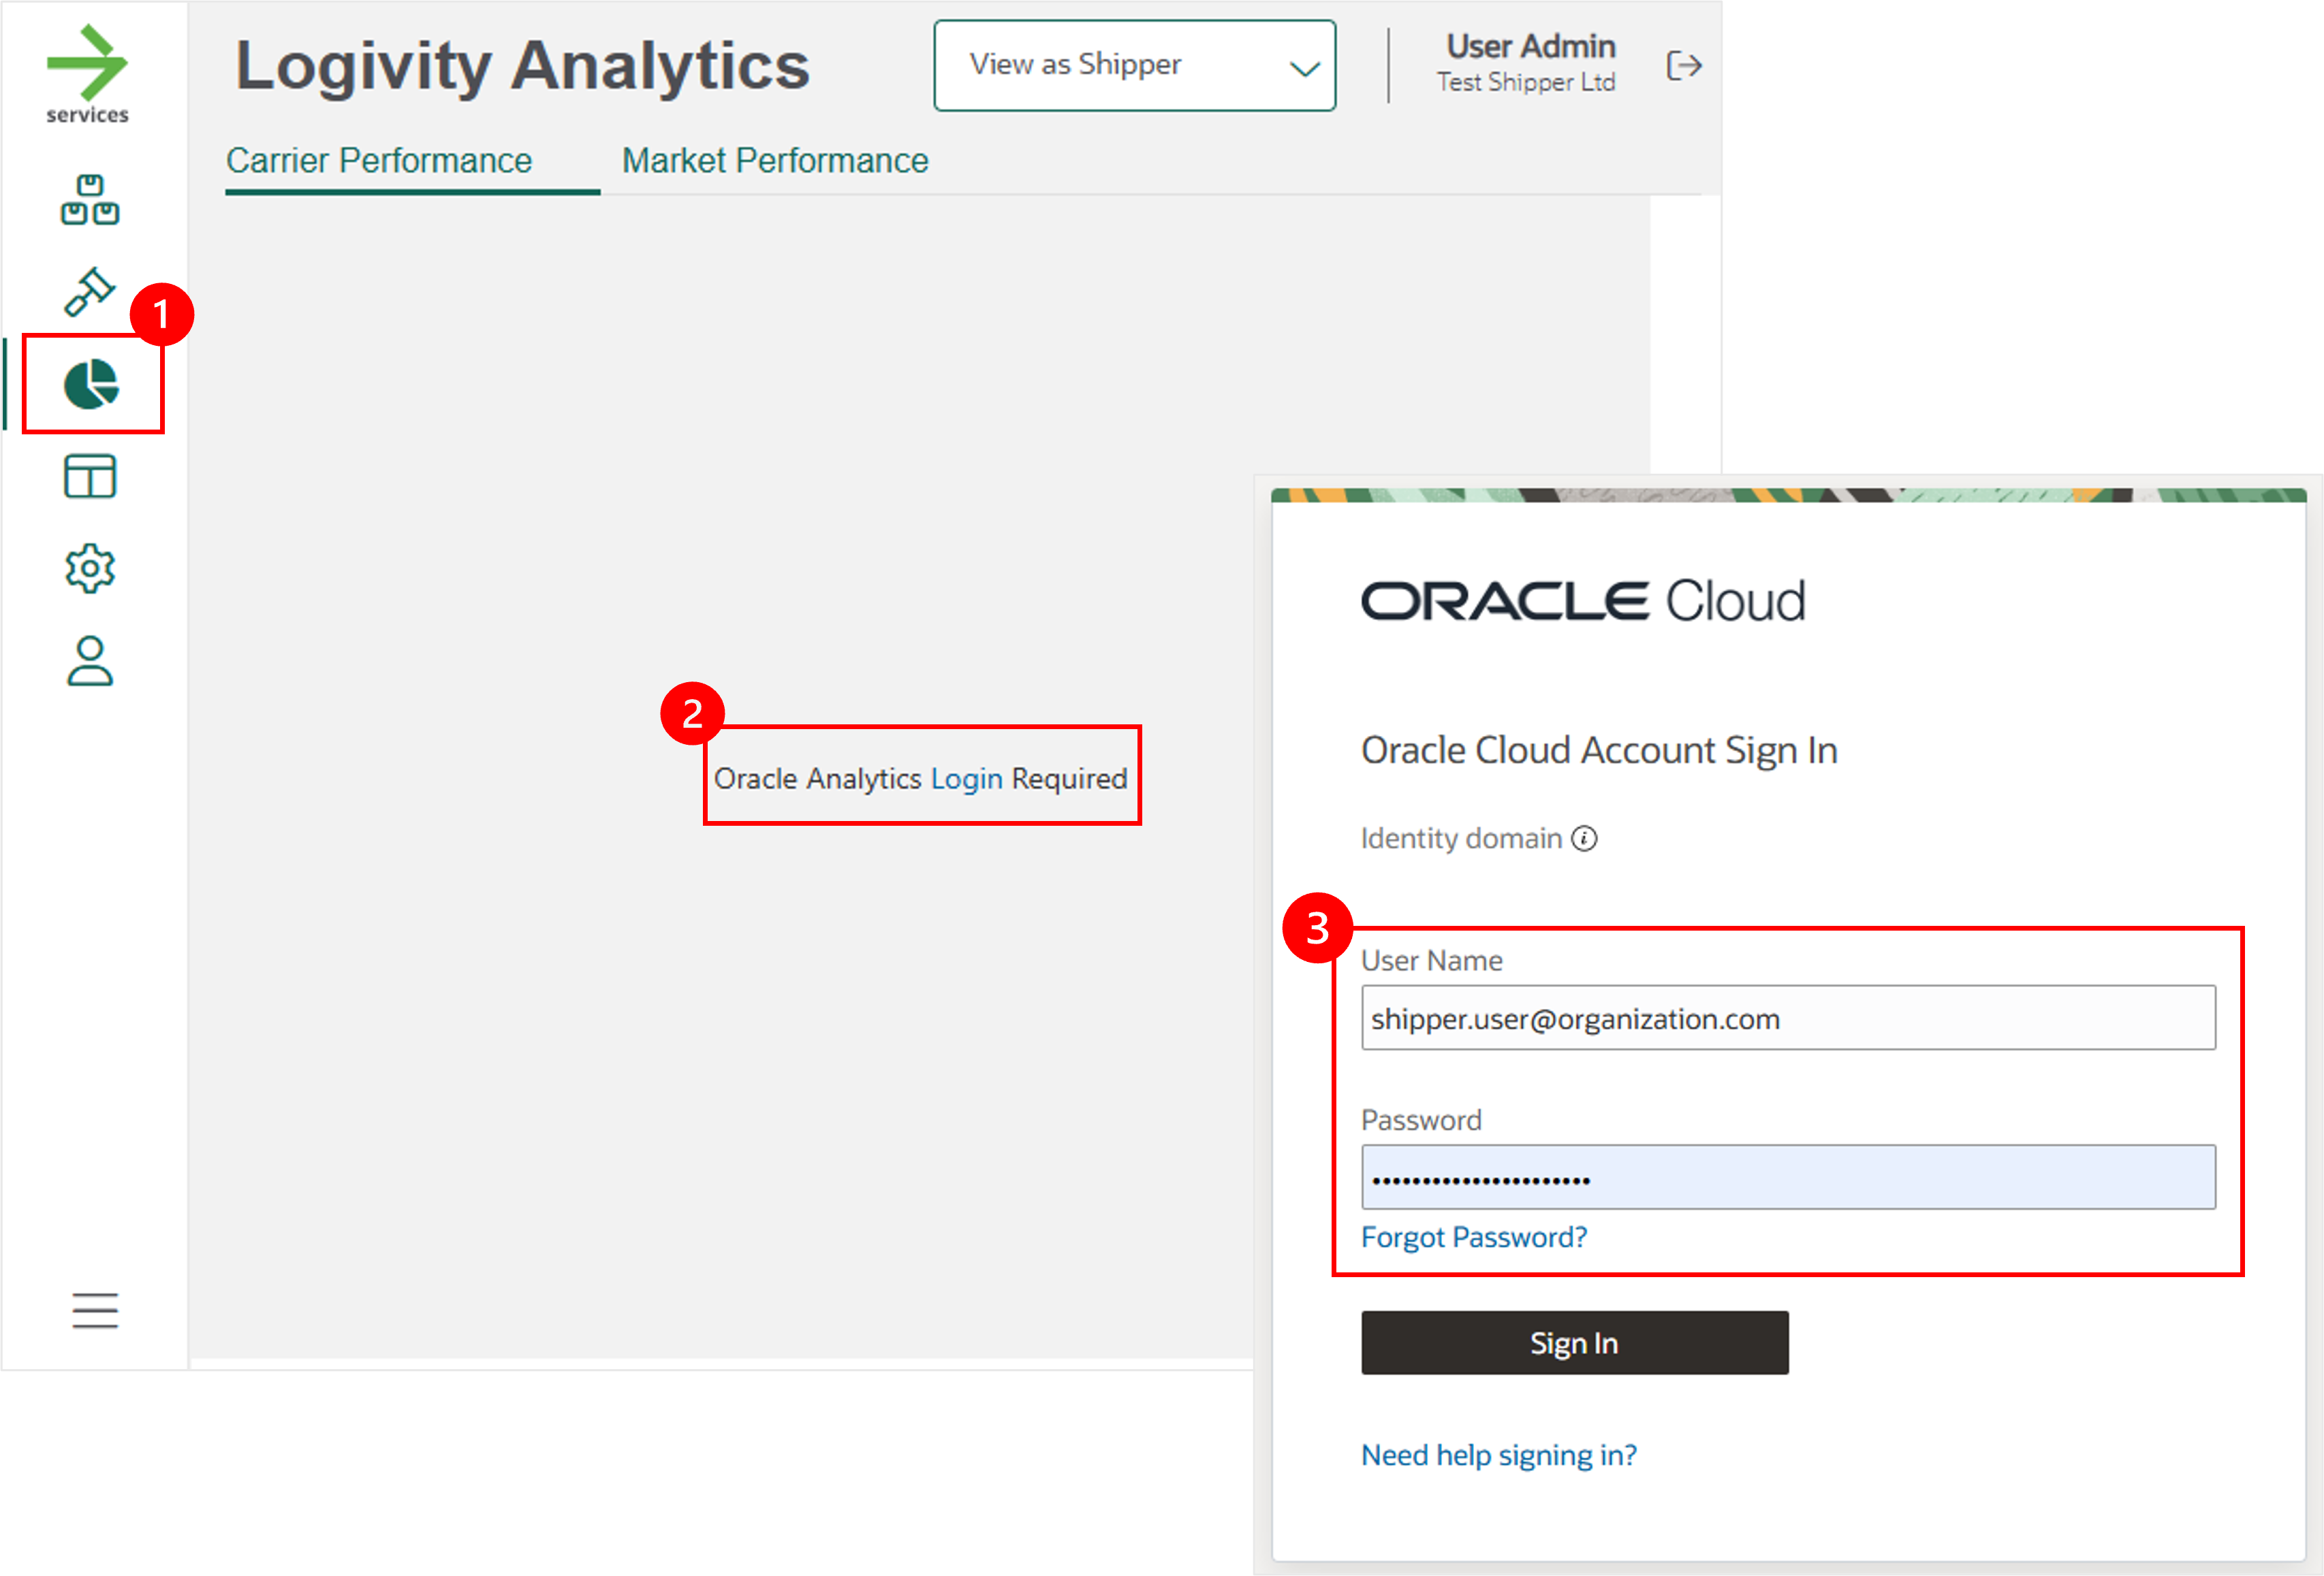Click the Sign In button
Screen dimensions: 2324x1576
coord(1574,1343)
